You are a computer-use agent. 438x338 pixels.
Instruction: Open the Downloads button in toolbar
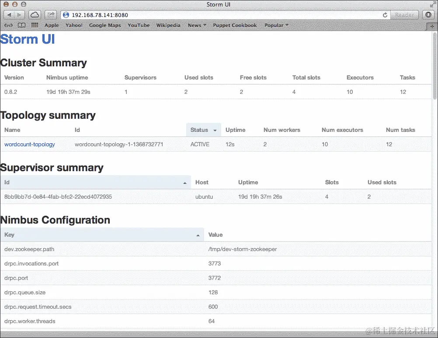(x=428, y=15)
